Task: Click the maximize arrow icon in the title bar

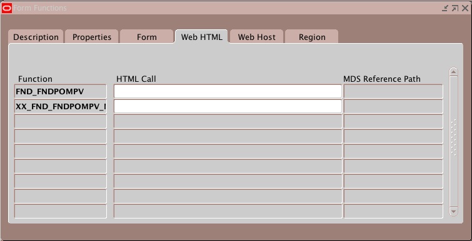Action: pyautogui.click(x=455, y=8)
